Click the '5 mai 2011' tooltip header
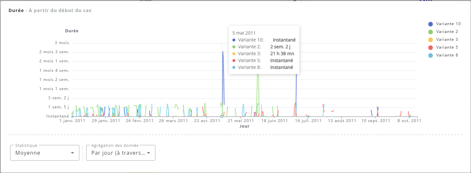This screenshot has height=173, width=471. (x=243, y=33)
